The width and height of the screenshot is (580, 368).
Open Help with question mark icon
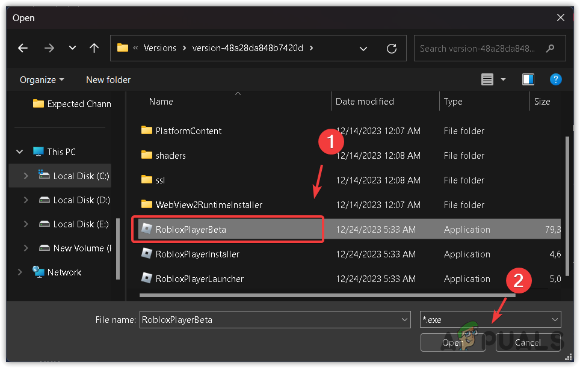tap(555, 79)
